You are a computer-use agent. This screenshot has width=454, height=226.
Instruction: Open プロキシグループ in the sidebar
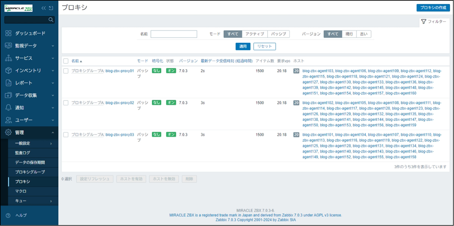tap(30, 172)
